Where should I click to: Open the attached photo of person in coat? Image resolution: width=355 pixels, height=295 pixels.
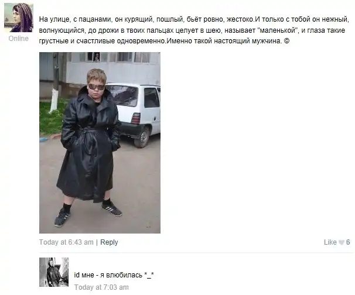point(100,143)
